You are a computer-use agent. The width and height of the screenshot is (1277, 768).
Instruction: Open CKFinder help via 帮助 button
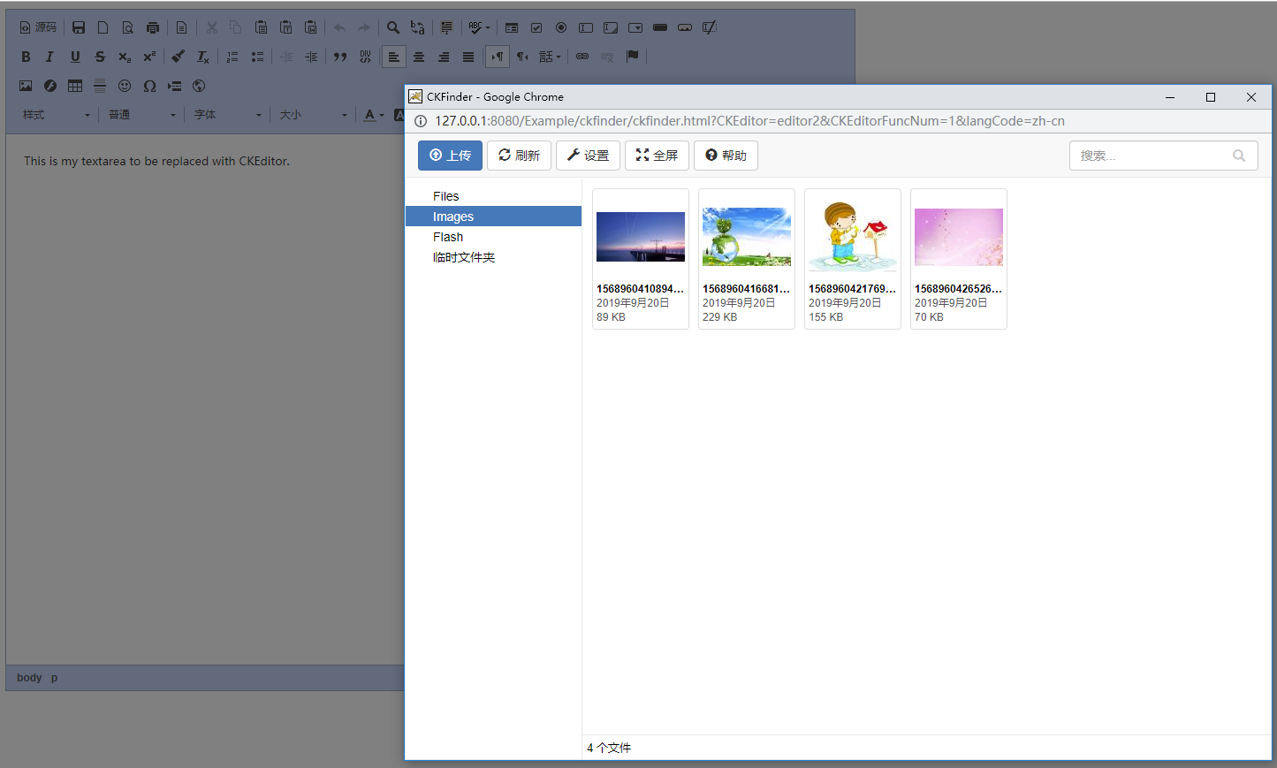tap(725, 155)
